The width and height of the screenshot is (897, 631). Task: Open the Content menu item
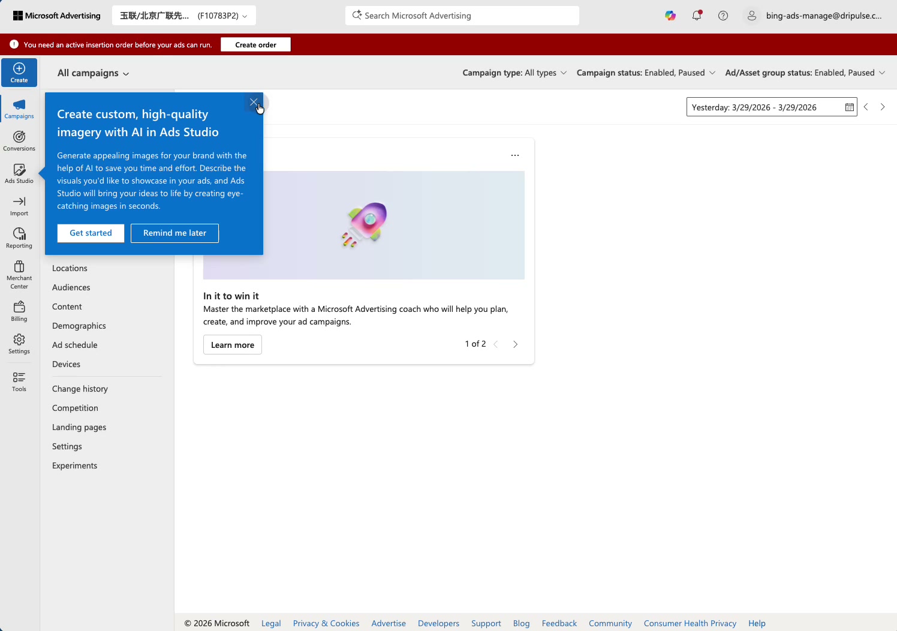click(x=67, y=307)
